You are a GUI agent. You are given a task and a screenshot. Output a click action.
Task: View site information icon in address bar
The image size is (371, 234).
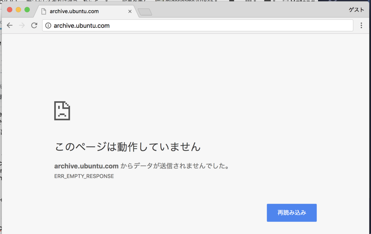click(48, 26)
